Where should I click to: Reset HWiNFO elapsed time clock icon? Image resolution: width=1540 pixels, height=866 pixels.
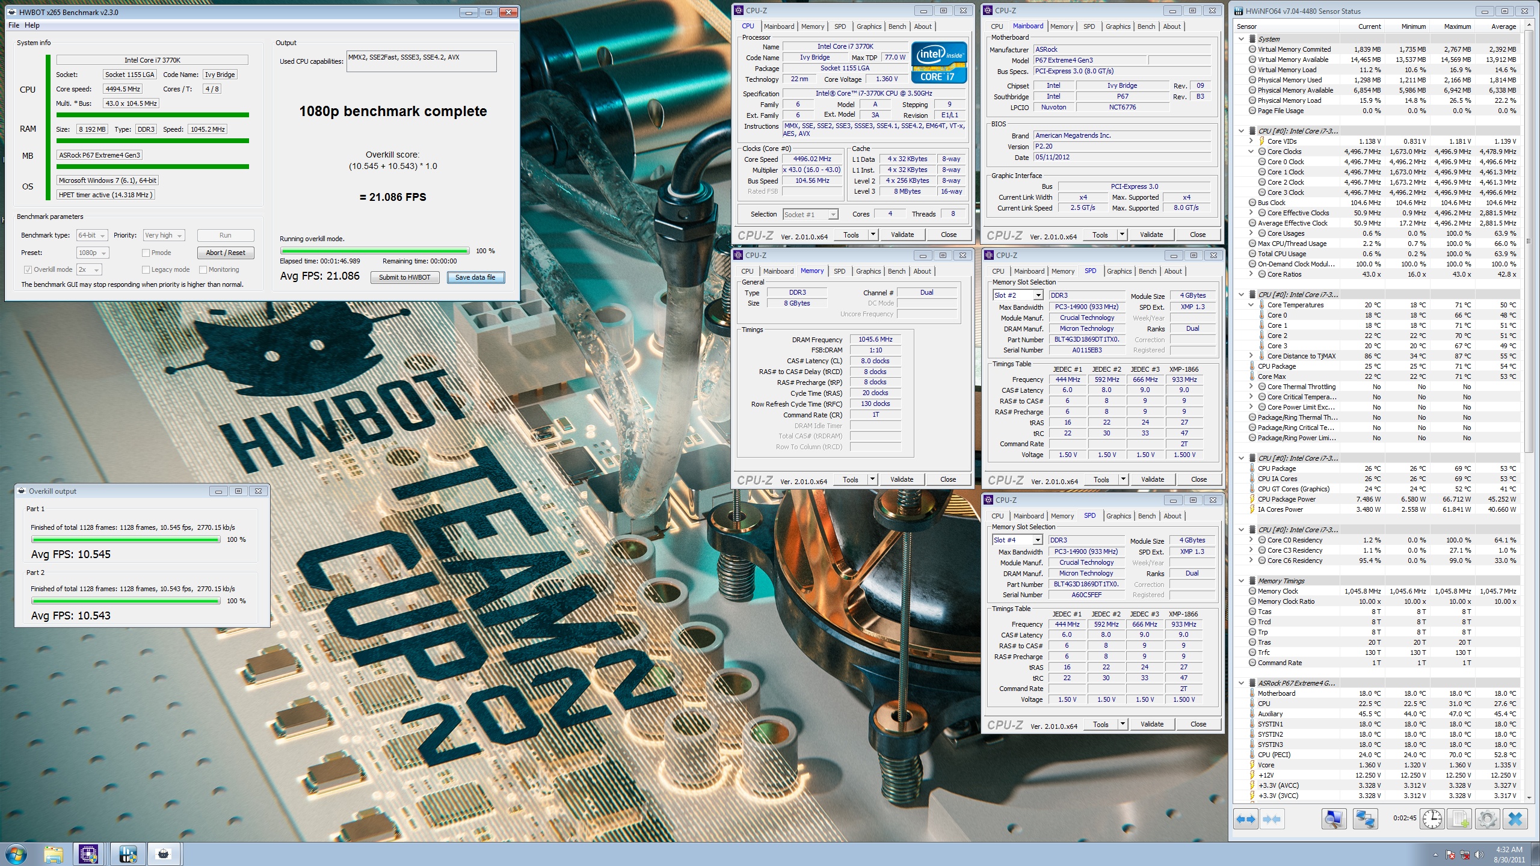tap(1432, 818)
